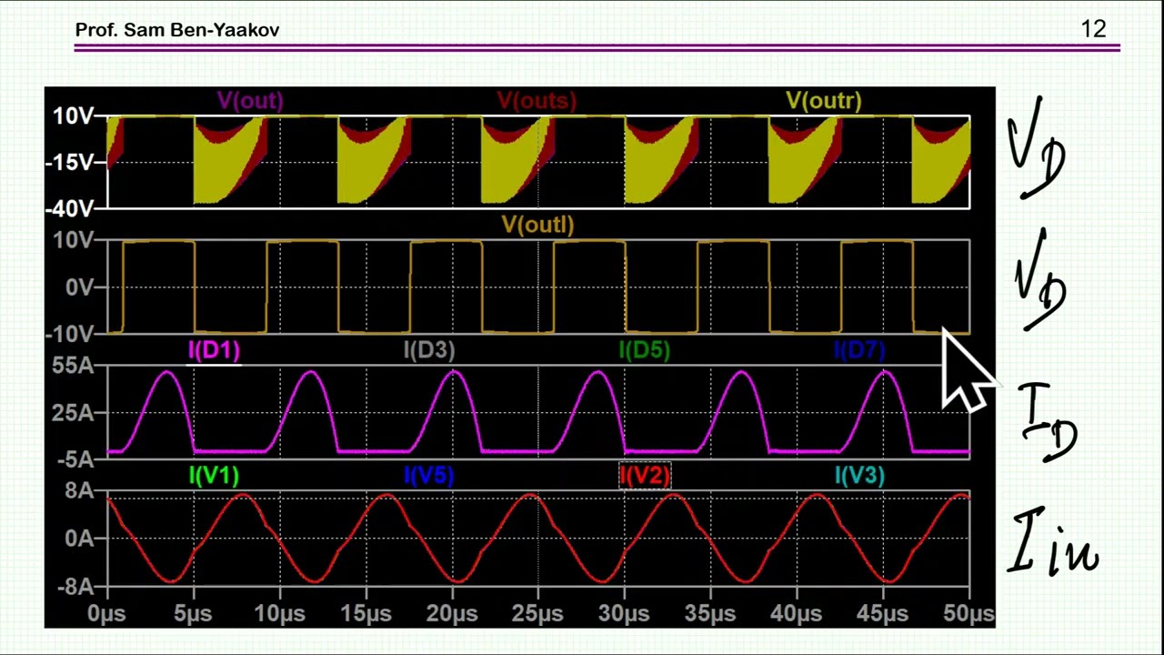This screenshot has width=1164, height=655.
Task: Click the -15V vertical axis label
Action: (70, 162)
